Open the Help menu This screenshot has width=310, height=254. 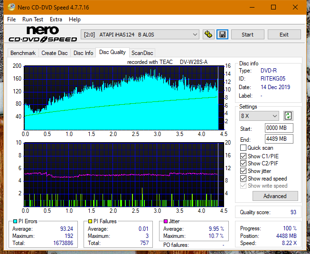coord(75,19)
